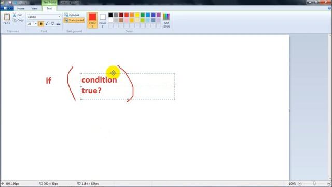Pick the yellow color swatch
Image resolution: width=332 pixels, height=187 pixels.
137,15
